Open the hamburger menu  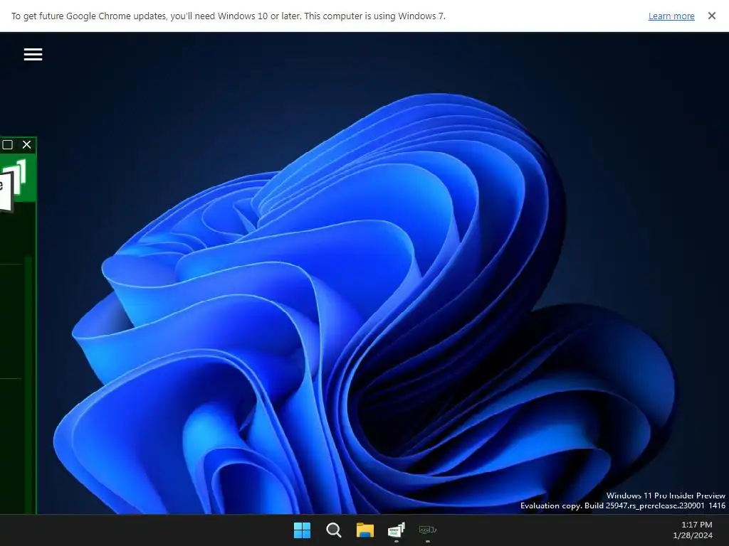(33, 54)
